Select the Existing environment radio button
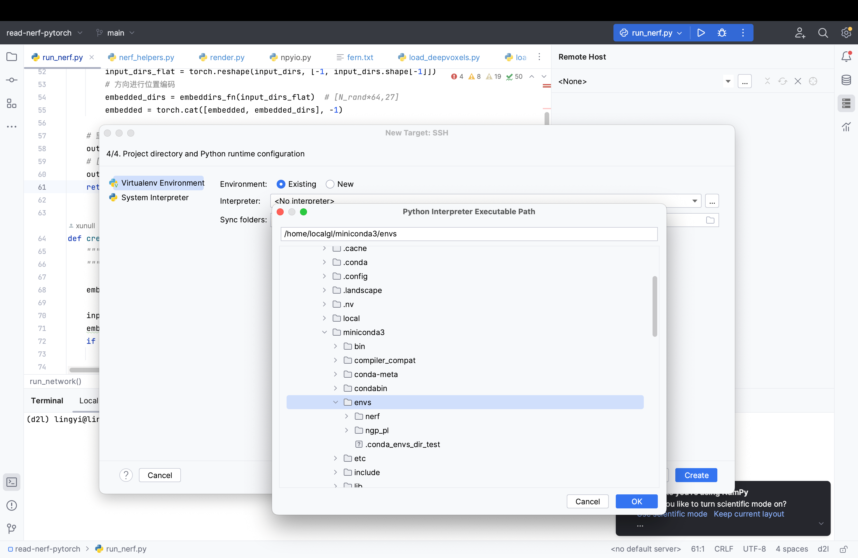858x558 pixels. coord(281,184)
